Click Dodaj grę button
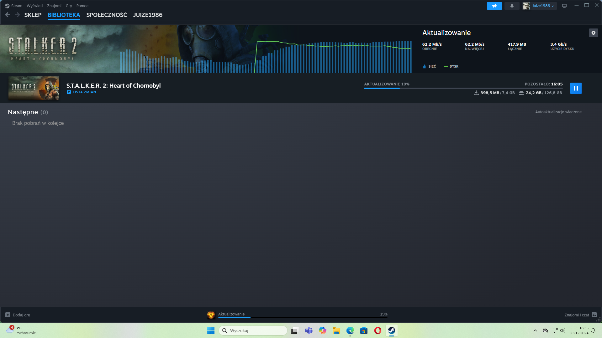 click(18, 315)
